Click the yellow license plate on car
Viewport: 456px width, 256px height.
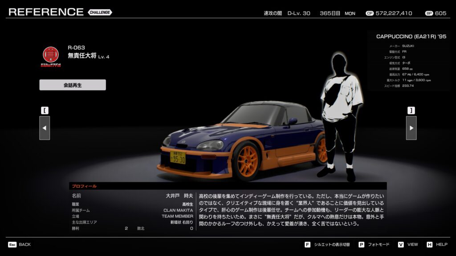[x=178, y=157]
